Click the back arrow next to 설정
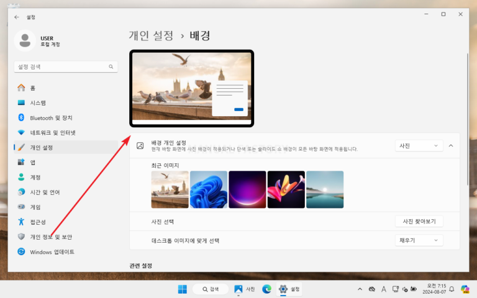This screenshot has height=298, width=477. tap(17, 17)
